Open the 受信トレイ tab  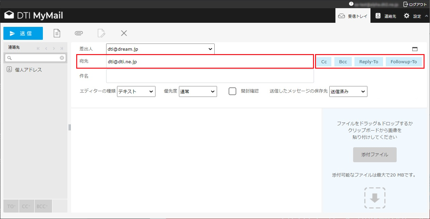353,16
